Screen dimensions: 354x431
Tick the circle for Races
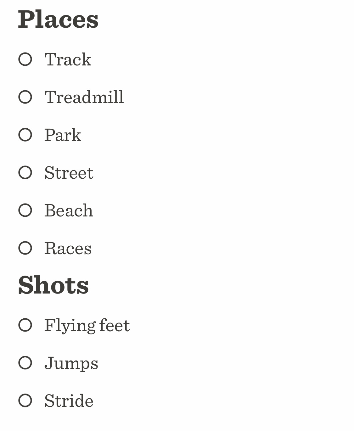[25, 248]
